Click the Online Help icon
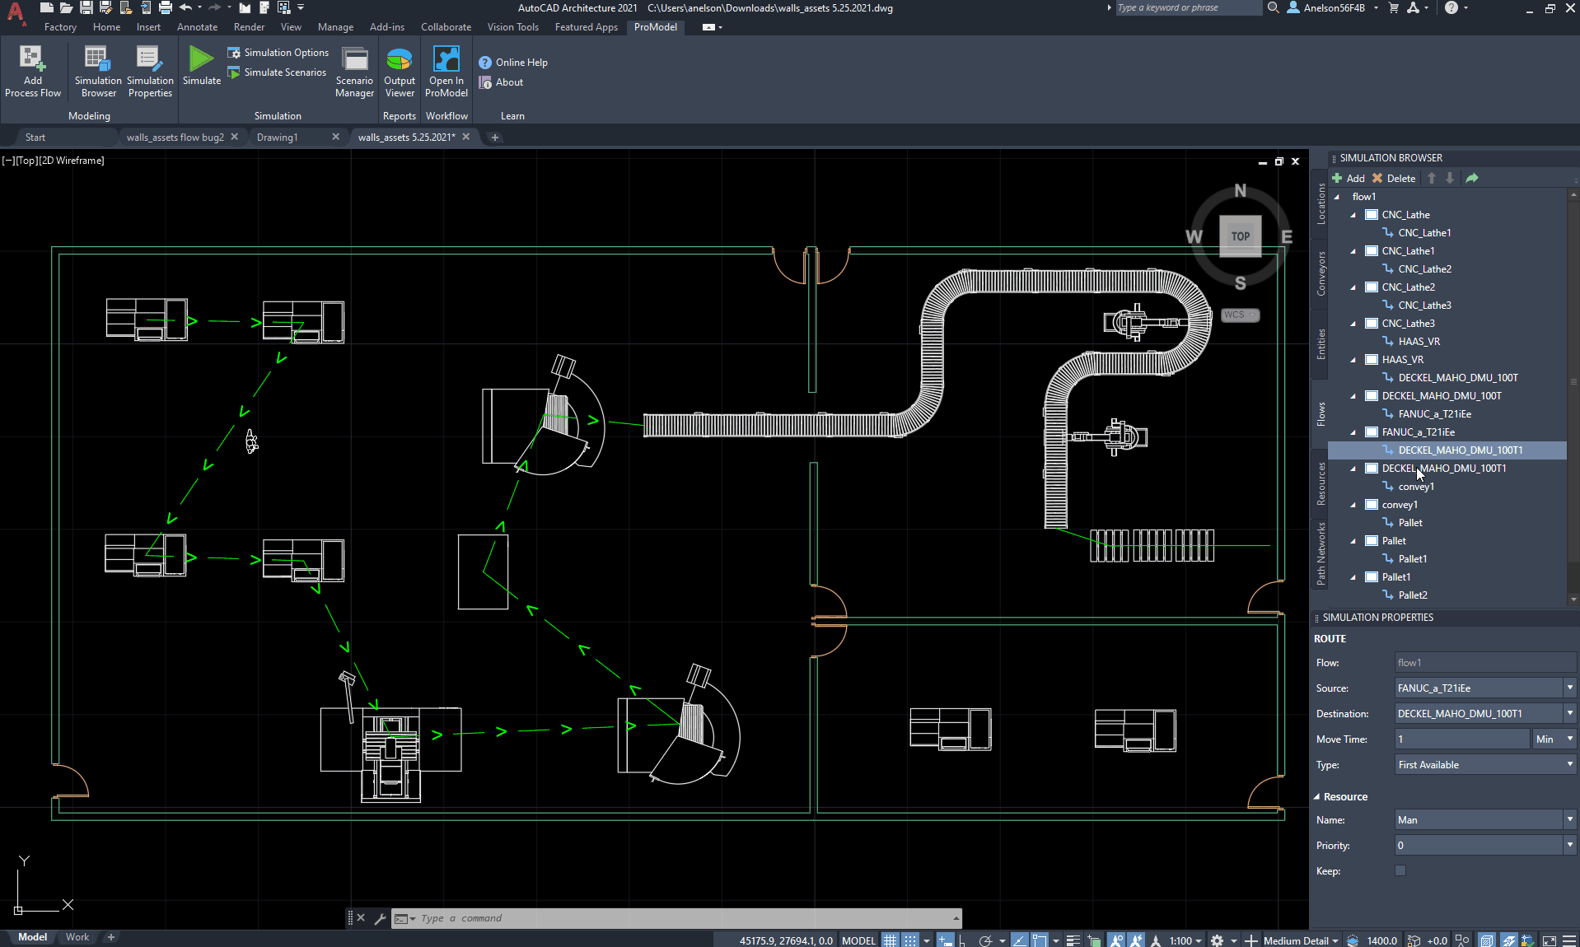This screenshot has width=1580, height=947. pos(485,62)
